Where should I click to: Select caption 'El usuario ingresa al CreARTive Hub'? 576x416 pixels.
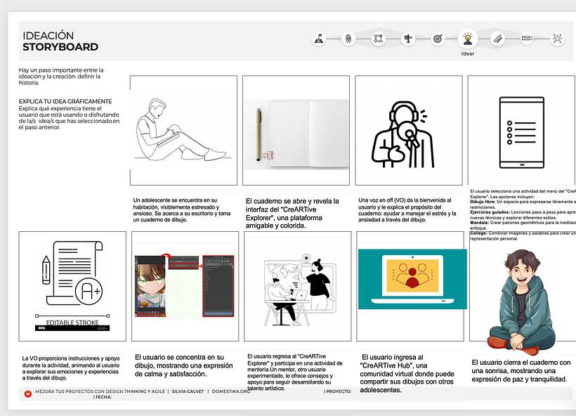coord(407,373)
